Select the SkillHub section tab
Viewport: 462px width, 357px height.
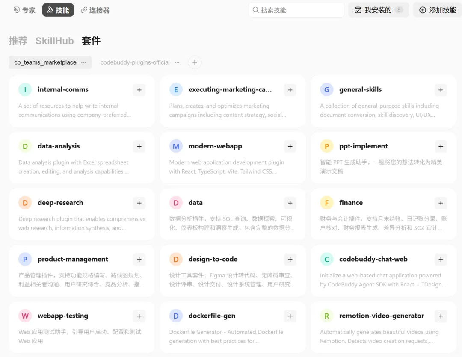tap(54, 41)
